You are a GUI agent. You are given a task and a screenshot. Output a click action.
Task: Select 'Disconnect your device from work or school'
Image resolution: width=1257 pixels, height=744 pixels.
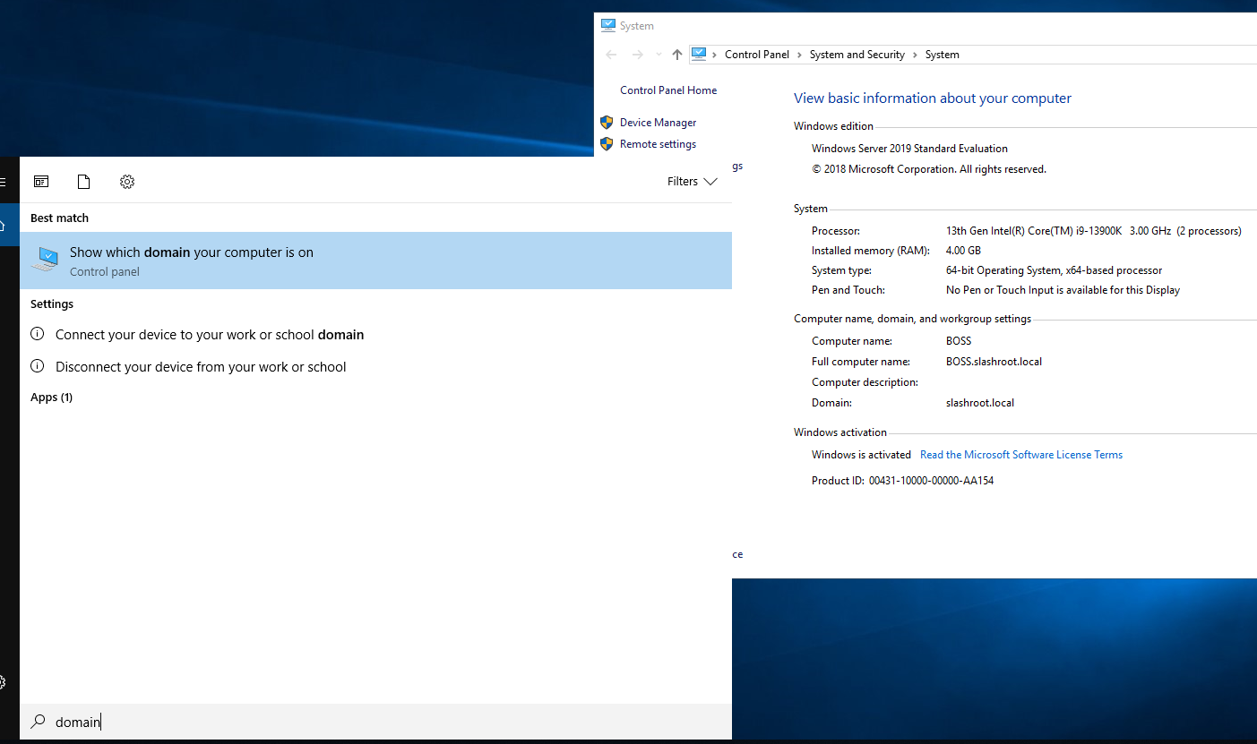(x=201, y=367)
